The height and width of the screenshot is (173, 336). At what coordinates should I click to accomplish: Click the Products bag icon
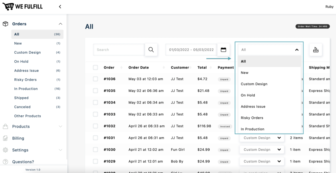5,126
